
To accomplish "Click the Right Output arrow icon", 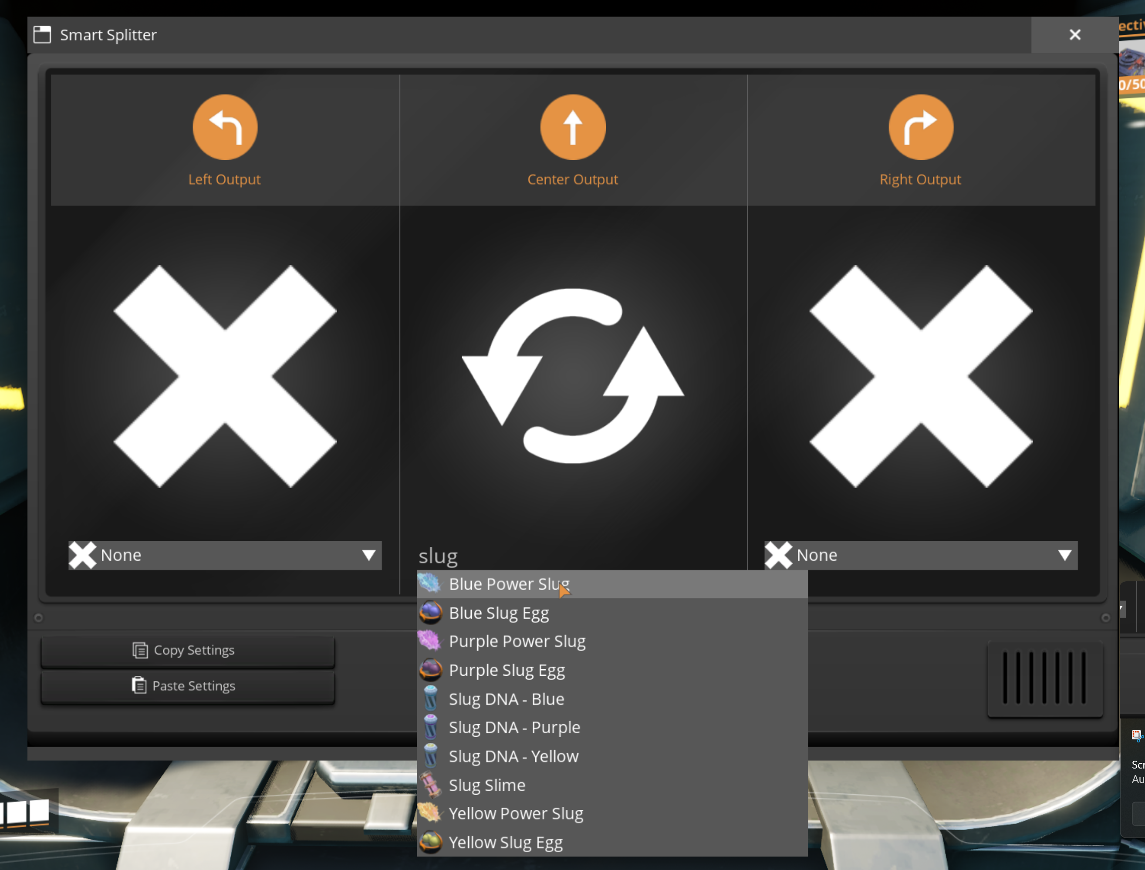I will (x=921, y=128).
